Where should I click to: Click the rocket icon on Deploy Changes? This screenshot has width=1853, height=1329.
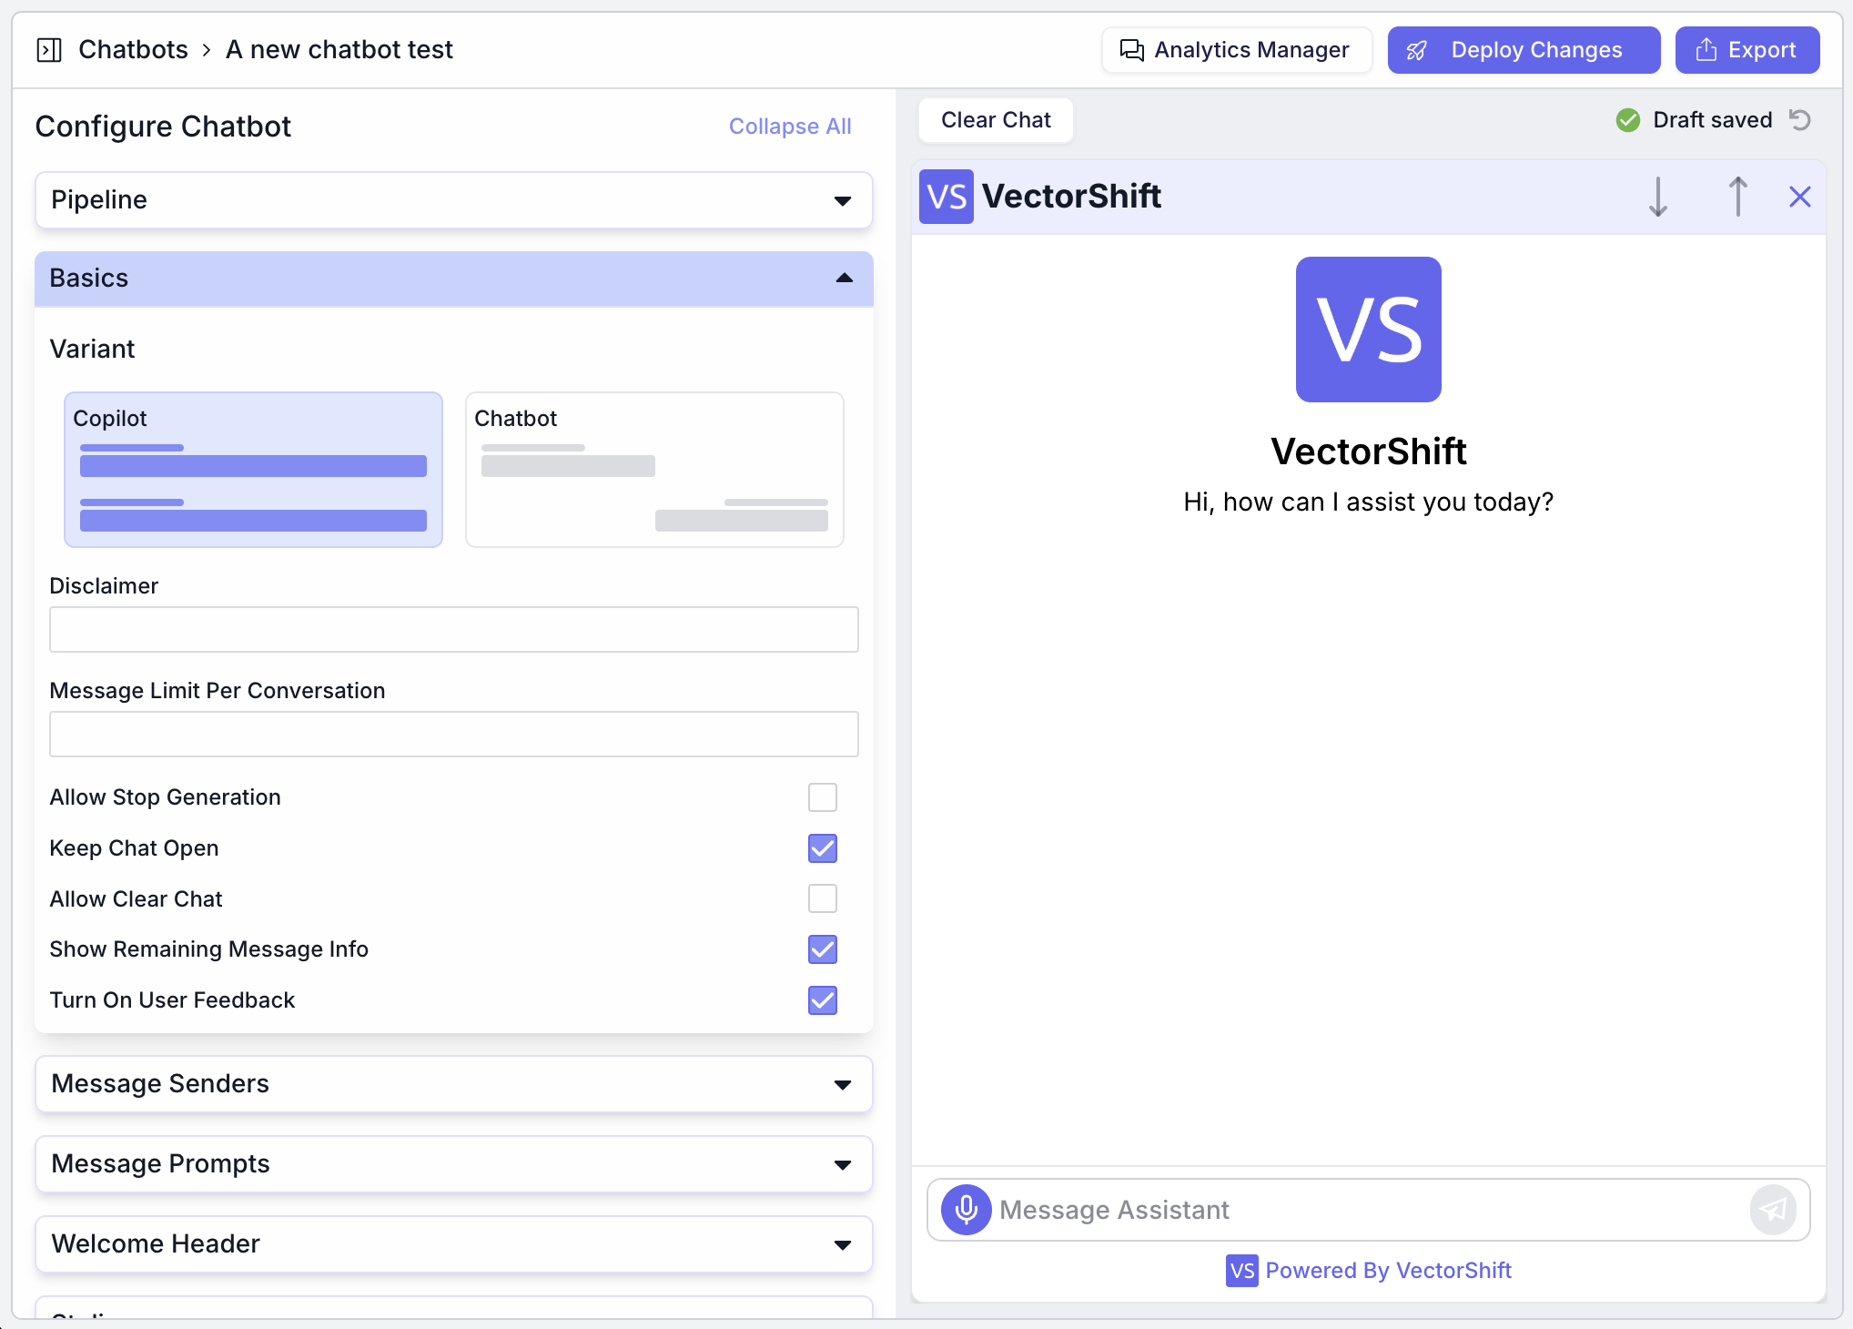(x=1416, y=50)
